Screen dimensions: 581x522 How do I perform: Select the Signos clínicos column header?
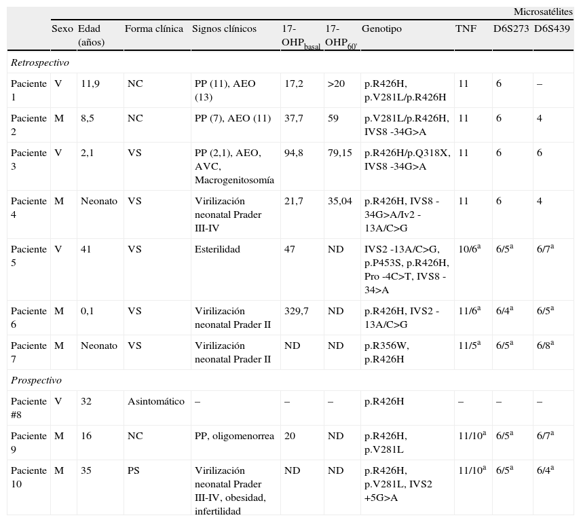224,29
